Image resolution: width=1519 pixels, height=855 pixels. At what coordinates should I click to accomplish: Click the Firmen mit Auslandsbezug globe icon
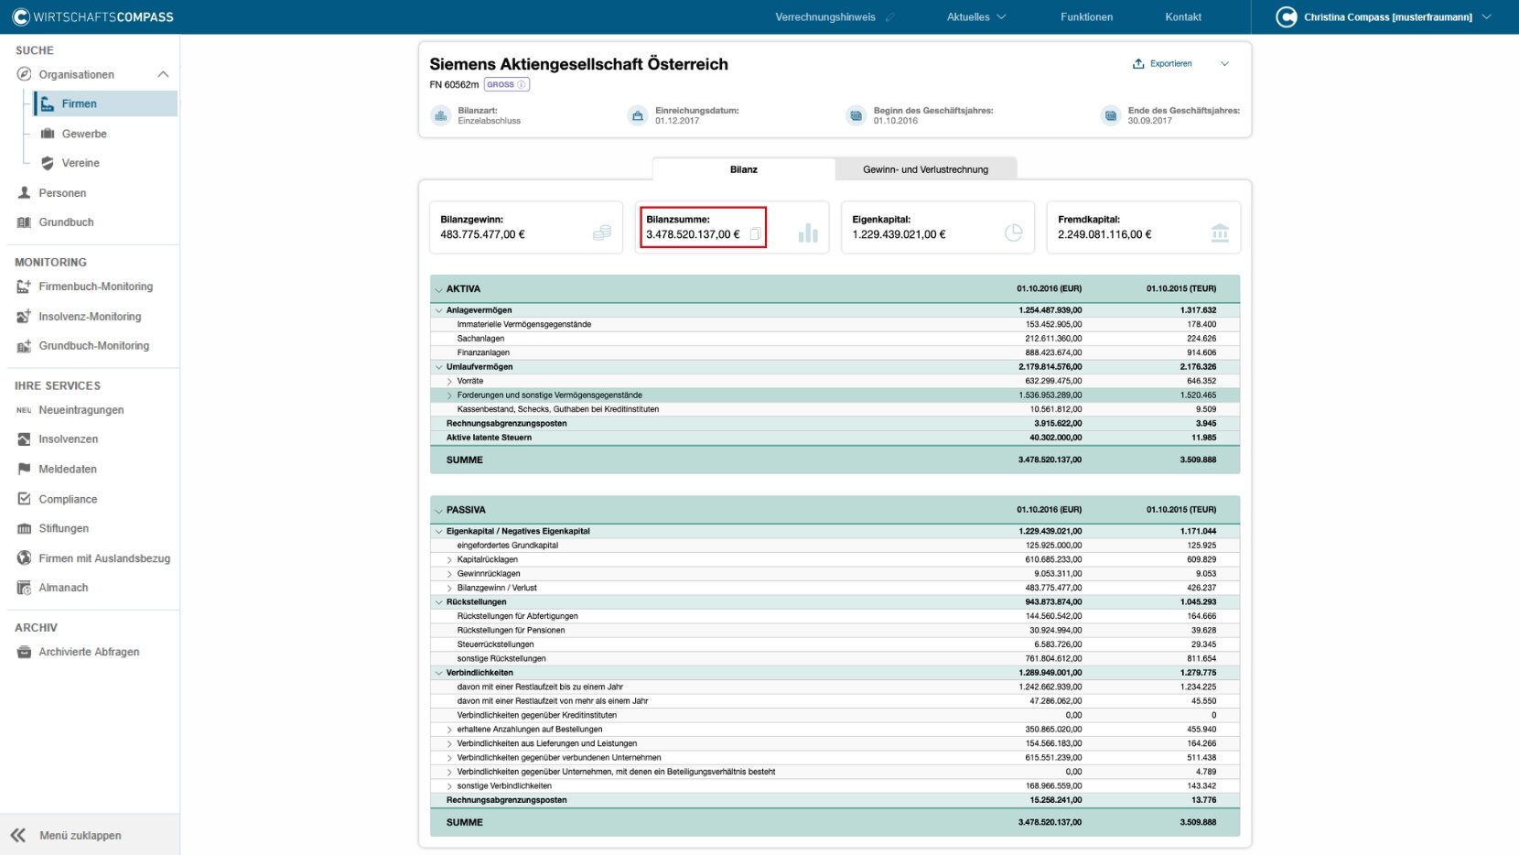[x=25, y=558]
